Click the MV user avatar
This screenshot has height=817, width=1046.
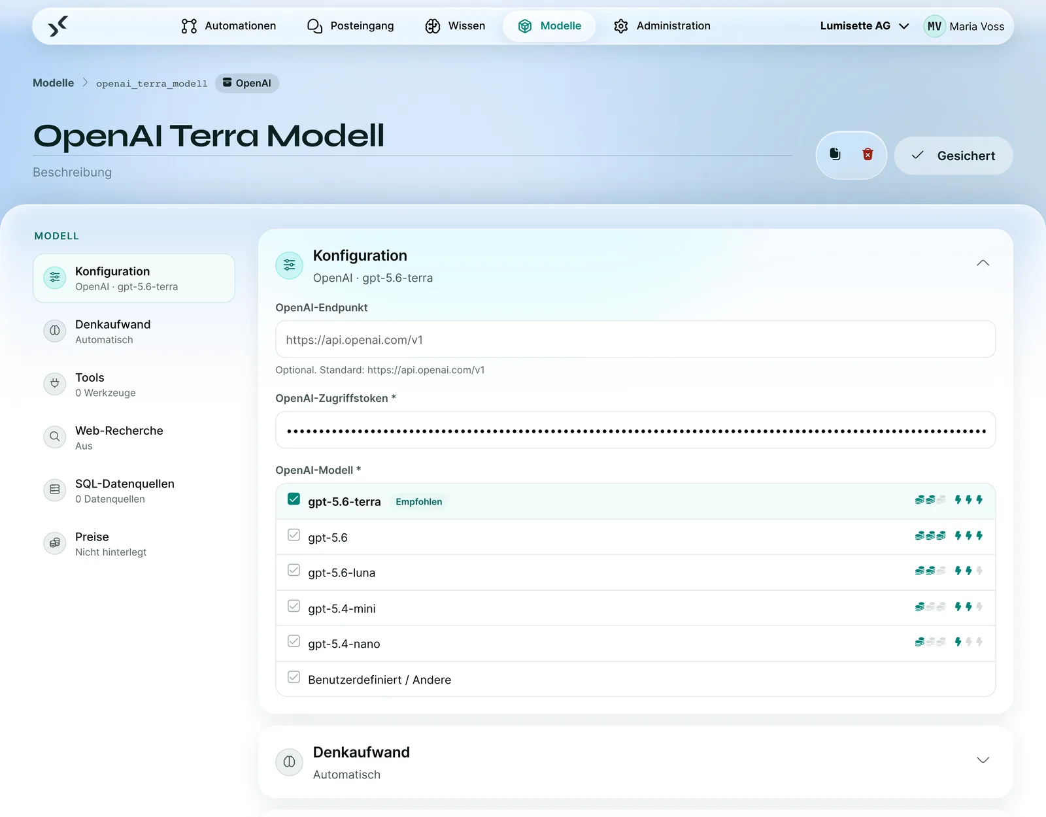click(934, 26)
